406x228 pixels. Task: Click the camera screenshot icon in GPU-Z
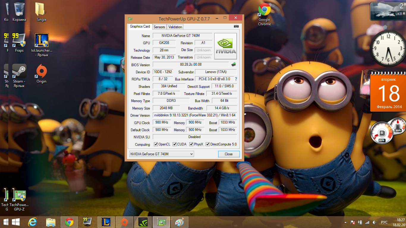coord(236,27)
